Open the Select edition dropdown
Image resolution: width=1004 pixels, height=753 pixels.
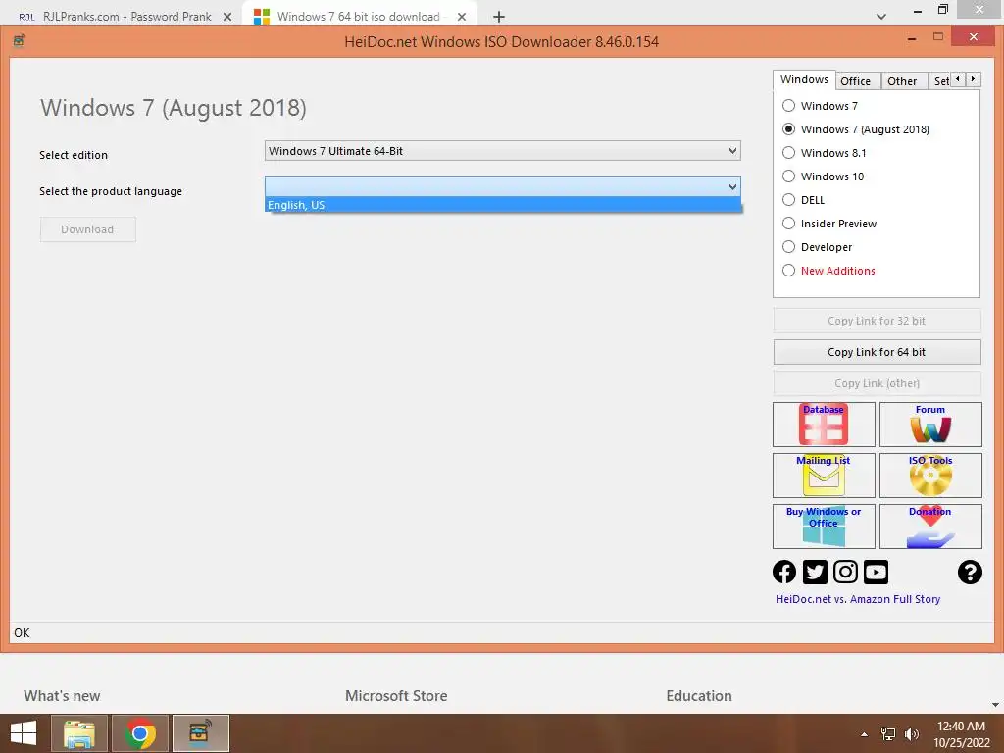click(503, 150)
